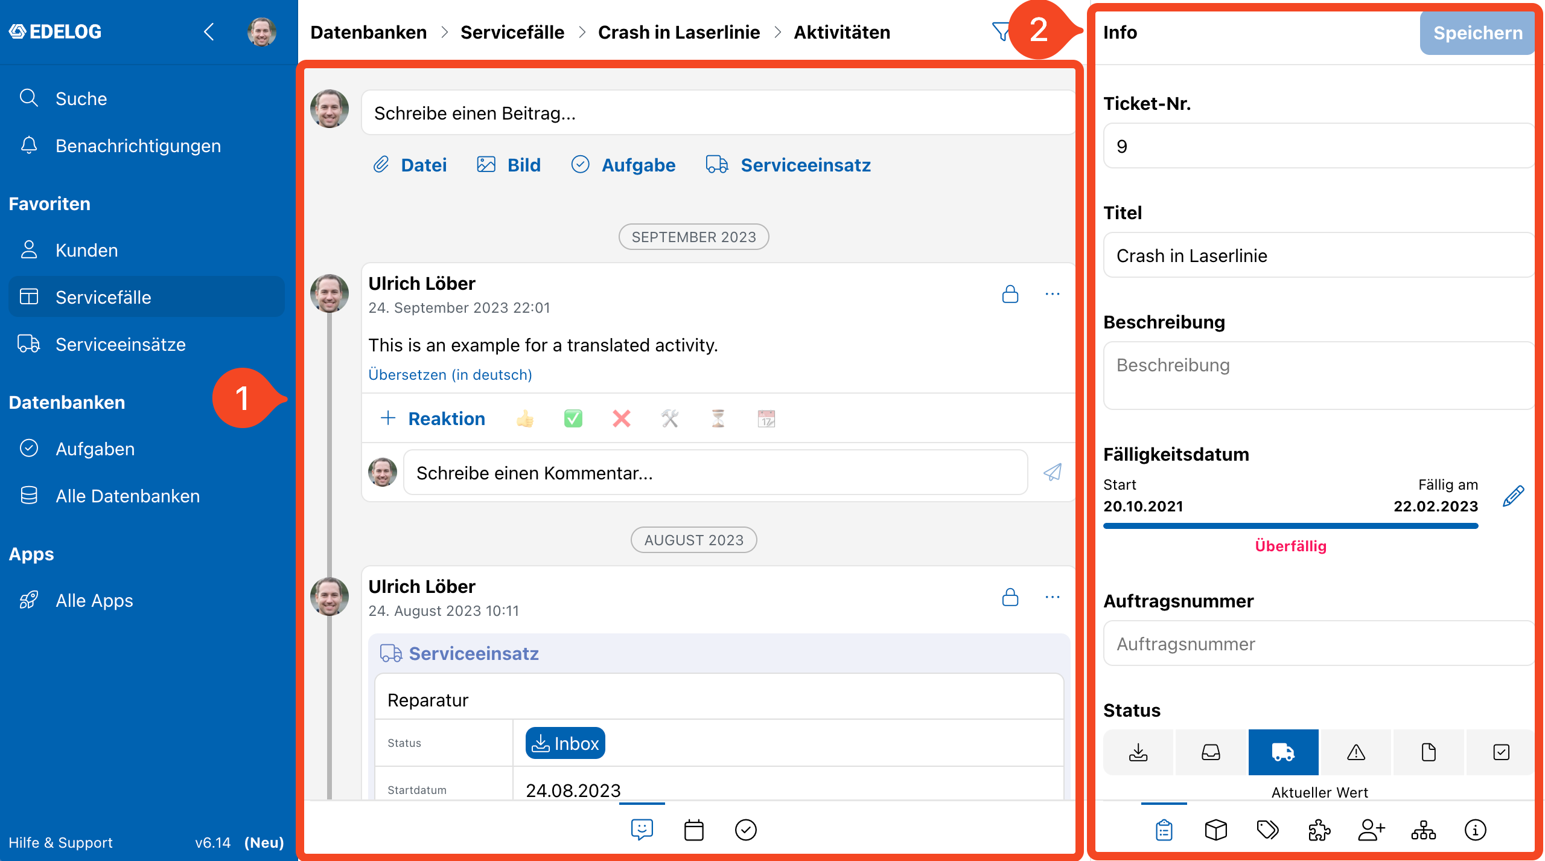Switch to the calendar tab below the feed
This screenshot has width=1545, height=861.
click(694, 830)
